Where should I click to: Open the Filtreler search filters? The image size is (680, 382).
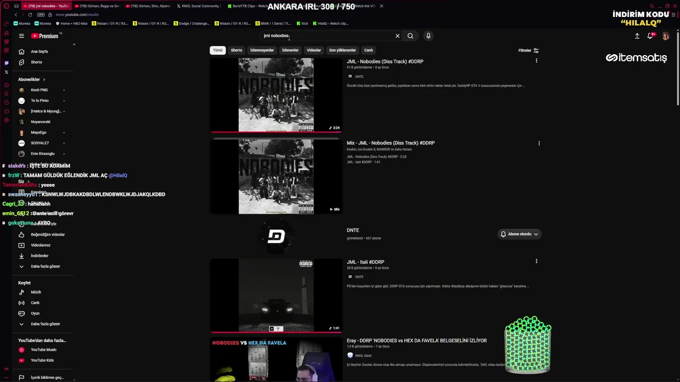pyautogui.click(x=529, y=50)
